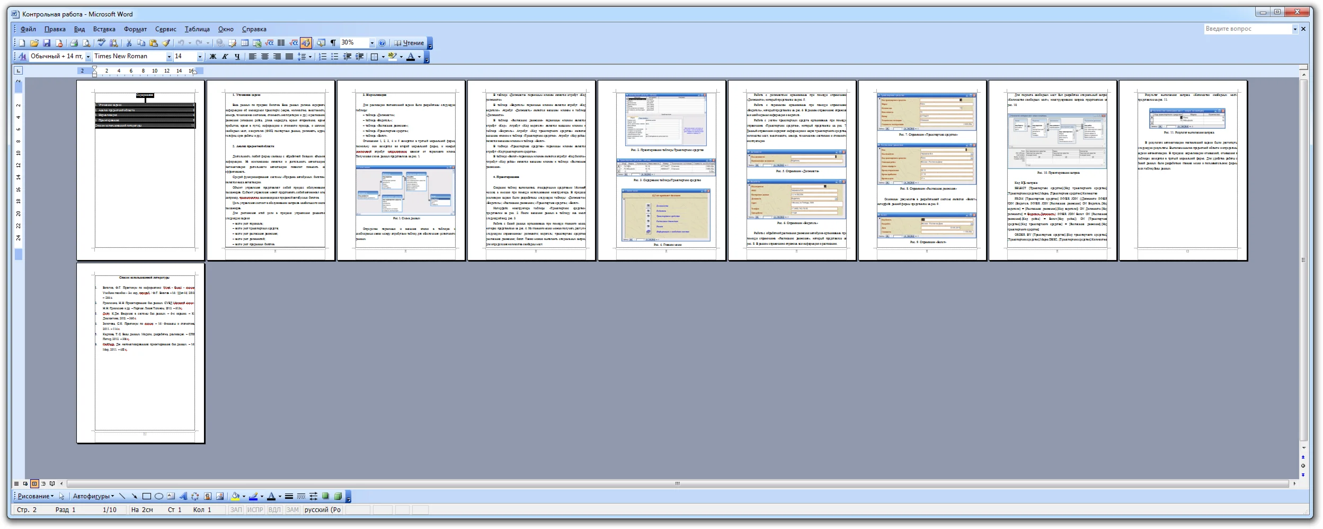Image resolution: width=1323 pixels, height=529 pixels.
Task: Open Print Preview from the toolbar
Action: [x=86, y=43]
